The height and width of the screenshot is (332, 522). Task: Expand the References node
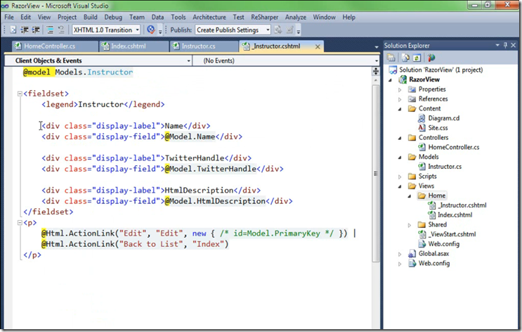(400, 99)
